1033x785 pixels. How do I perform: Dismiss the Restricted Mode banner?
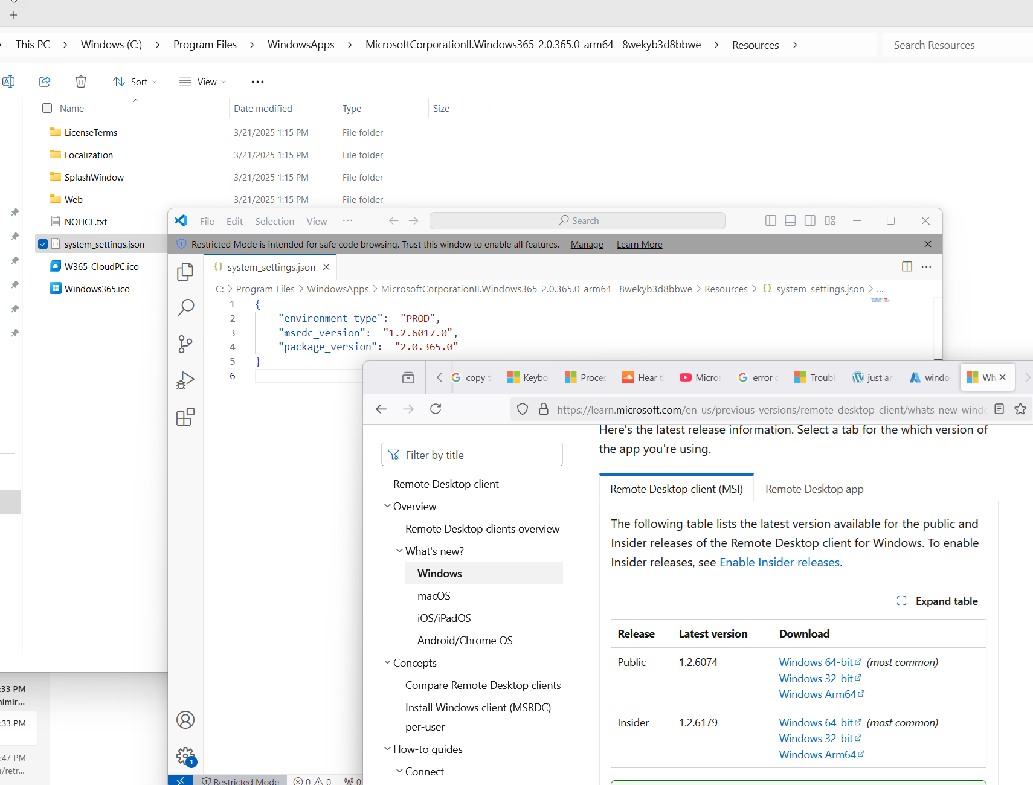coord(928,244)
